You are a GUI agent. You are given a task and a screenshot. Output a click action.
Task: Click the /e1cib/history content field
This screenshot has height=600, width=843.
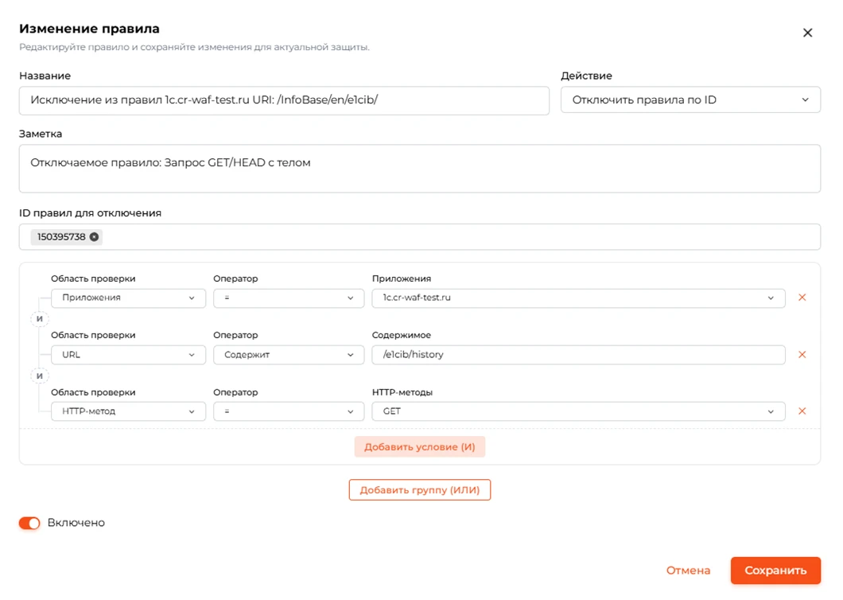click(x=578, y=355)
